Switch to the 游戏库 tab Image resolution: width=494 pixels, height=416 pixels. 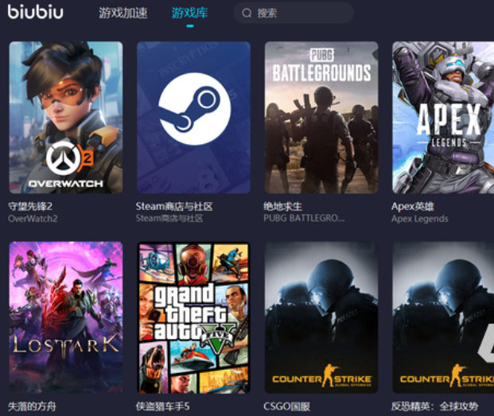tap(189, 13)
